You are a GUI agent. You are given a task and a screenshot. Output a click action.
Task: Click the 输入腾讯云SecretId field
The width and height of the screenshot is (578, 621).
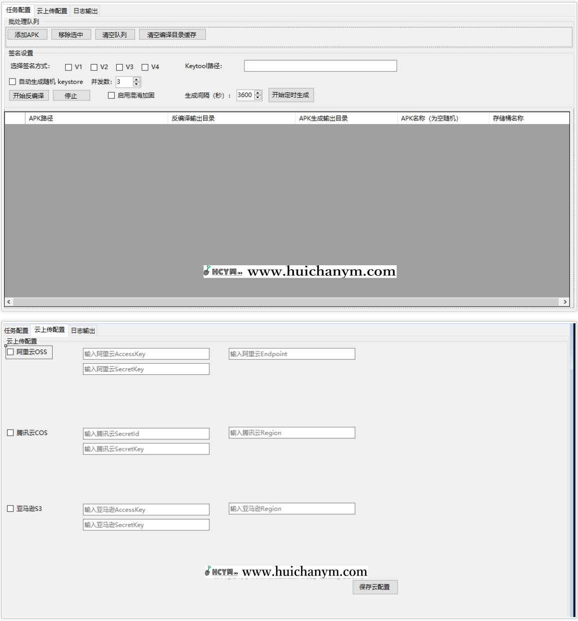(x=146, y=433)
